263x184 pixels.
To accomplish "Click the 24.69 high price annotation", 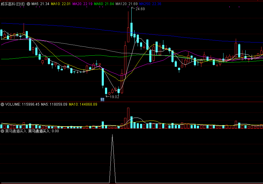I will pos(140,9).
